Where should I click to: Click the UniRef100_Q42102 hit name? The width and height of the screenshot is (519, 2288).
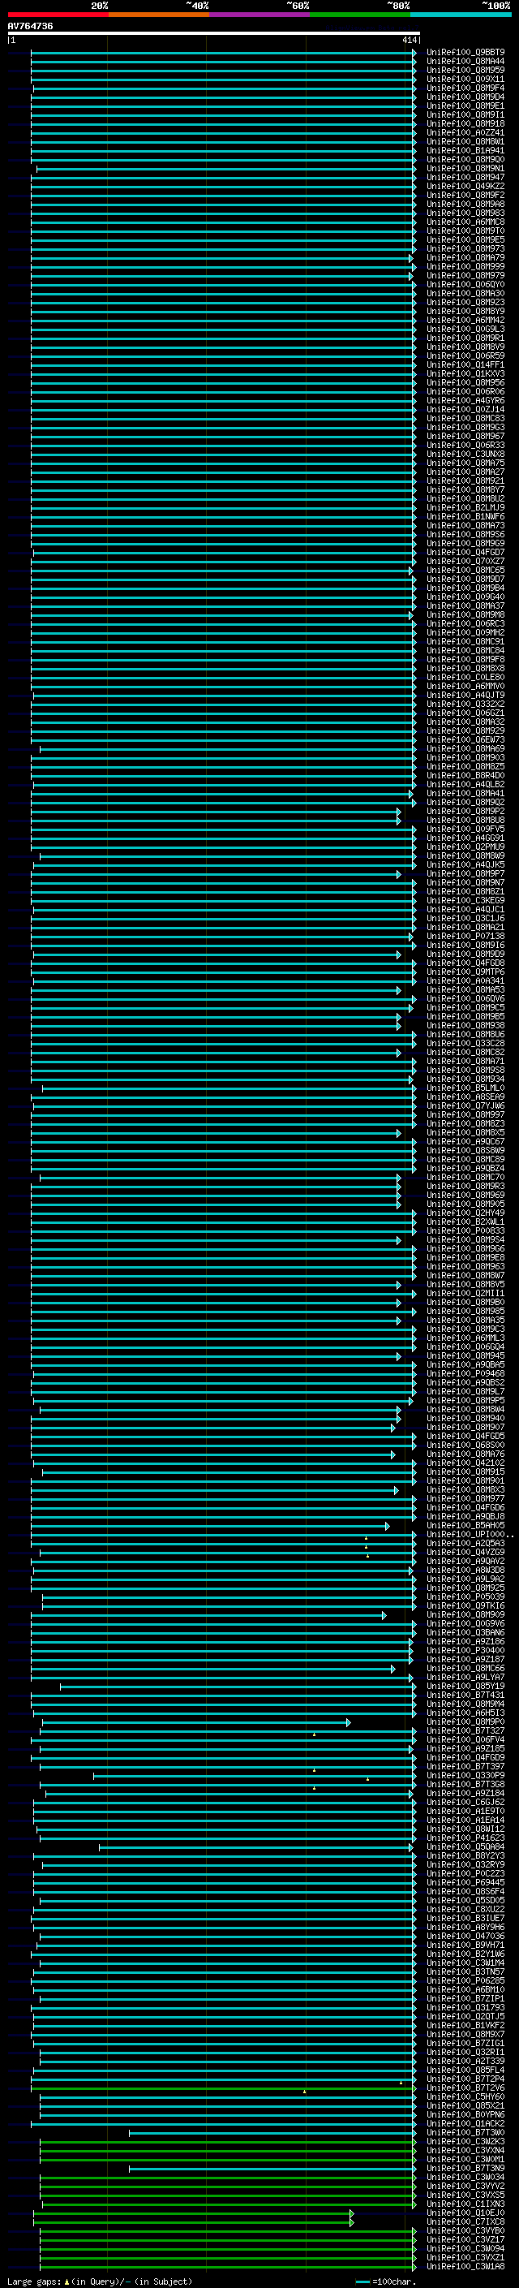(x=465, y=1463)
